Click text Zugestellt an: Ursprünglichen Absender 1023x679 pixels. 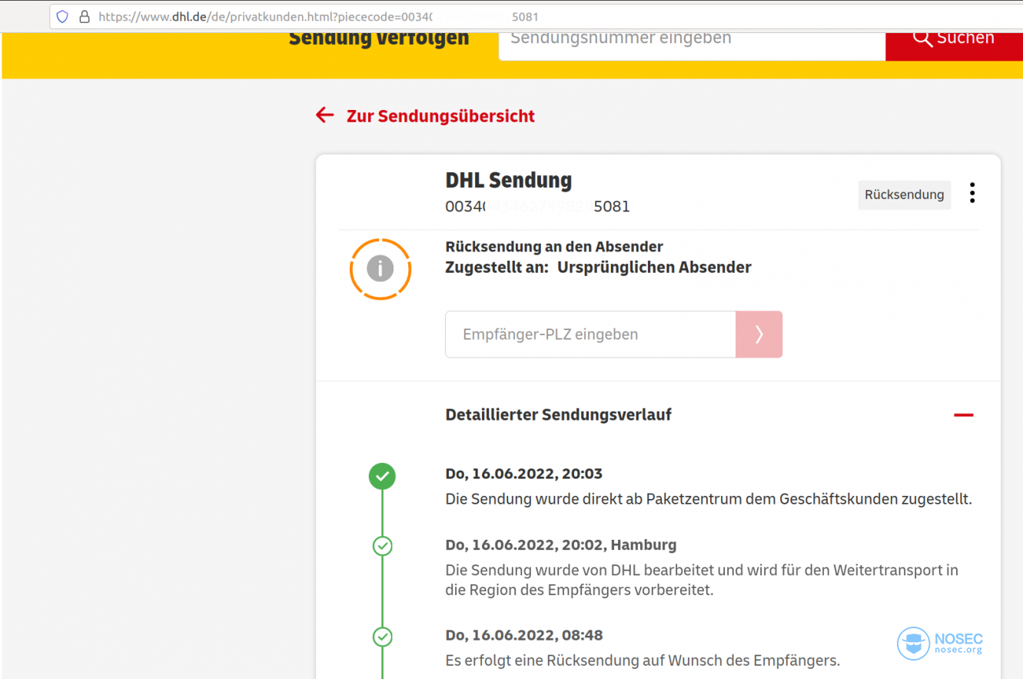[x=599, y=268]
